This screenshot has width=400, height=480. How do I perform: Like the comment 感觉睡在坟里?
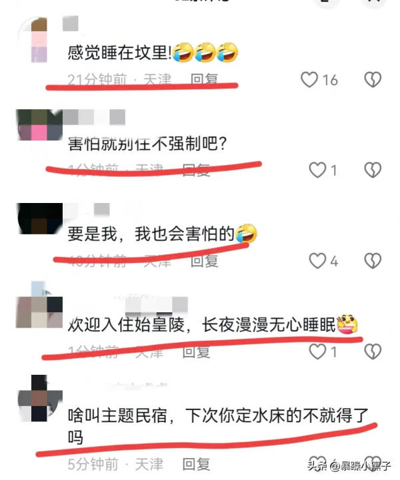tap(309, 80)
